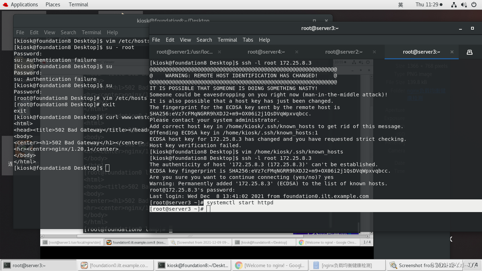Click inner VNC workspace switcher 1 / 4
Screen dimensions: 482x271
pyautogui.click(x=367, y=242)
